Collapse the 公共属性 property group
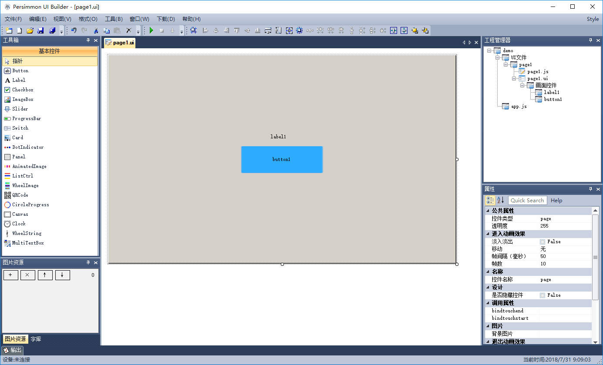The height and width of the screenshot is (365, 603). 488,211
